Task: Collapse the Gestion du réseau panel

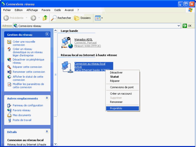Action: coord(47,34)
